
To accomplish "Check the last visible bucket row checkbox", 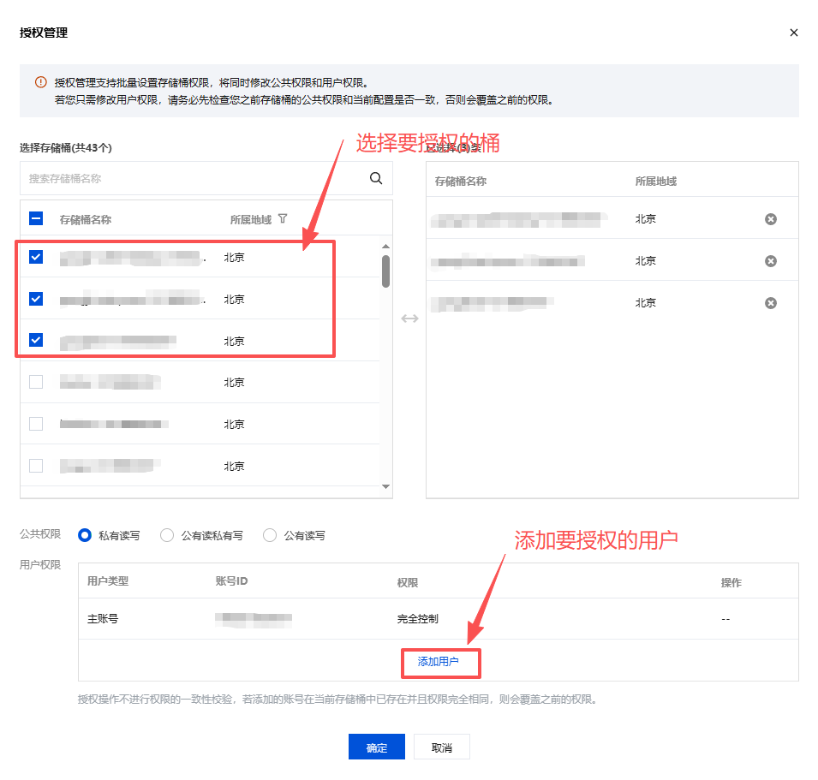I will (36, 466).
